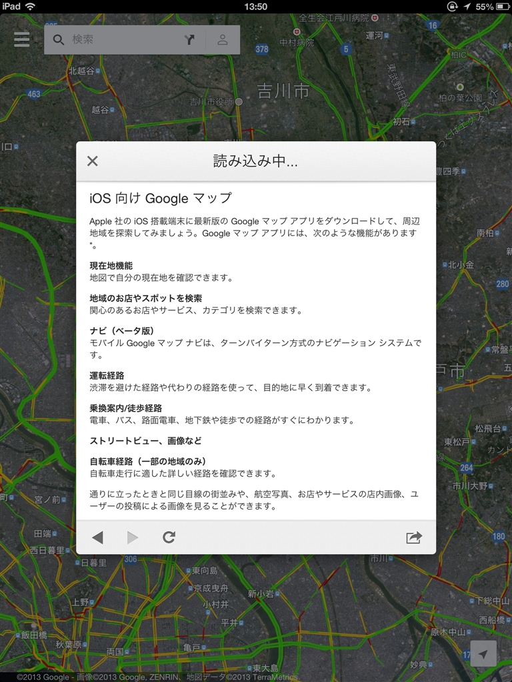Tap the 吉川市 city label on map
This screenshot has width=512, height=682.
[x=283, y=91]
